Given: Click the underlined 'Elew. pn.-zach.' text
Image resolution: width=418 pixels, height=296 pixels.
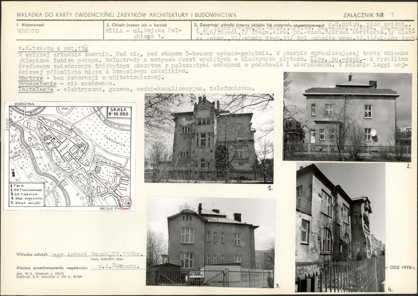Looking at the screenshot, I should 337,59.
